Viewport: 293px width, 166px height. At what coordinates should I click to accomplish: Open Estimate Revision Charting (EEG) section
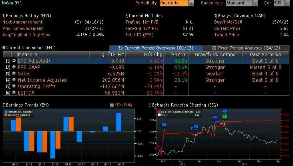click(x=183, y=105)
